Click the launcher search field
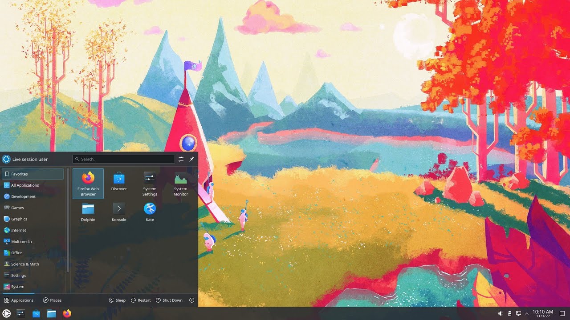 coord(124,159)
